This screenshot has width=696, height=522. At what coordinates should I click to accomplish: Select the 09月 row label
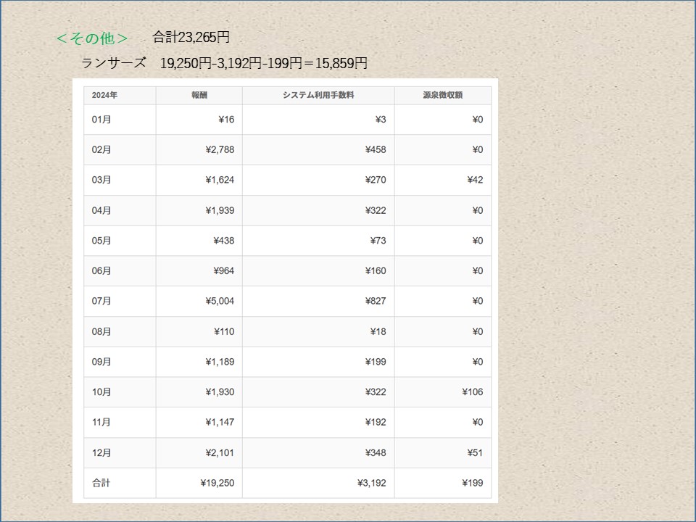(101, 362)
